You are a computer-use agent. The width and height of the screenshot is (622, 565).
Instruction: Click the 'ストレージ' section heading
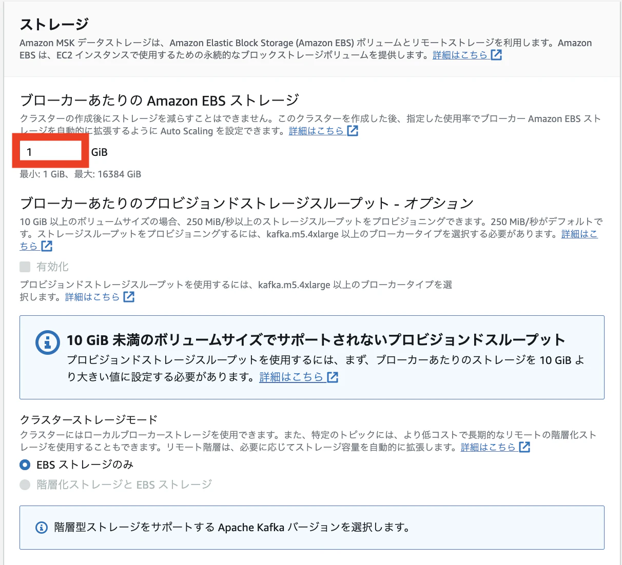(54, 24)
